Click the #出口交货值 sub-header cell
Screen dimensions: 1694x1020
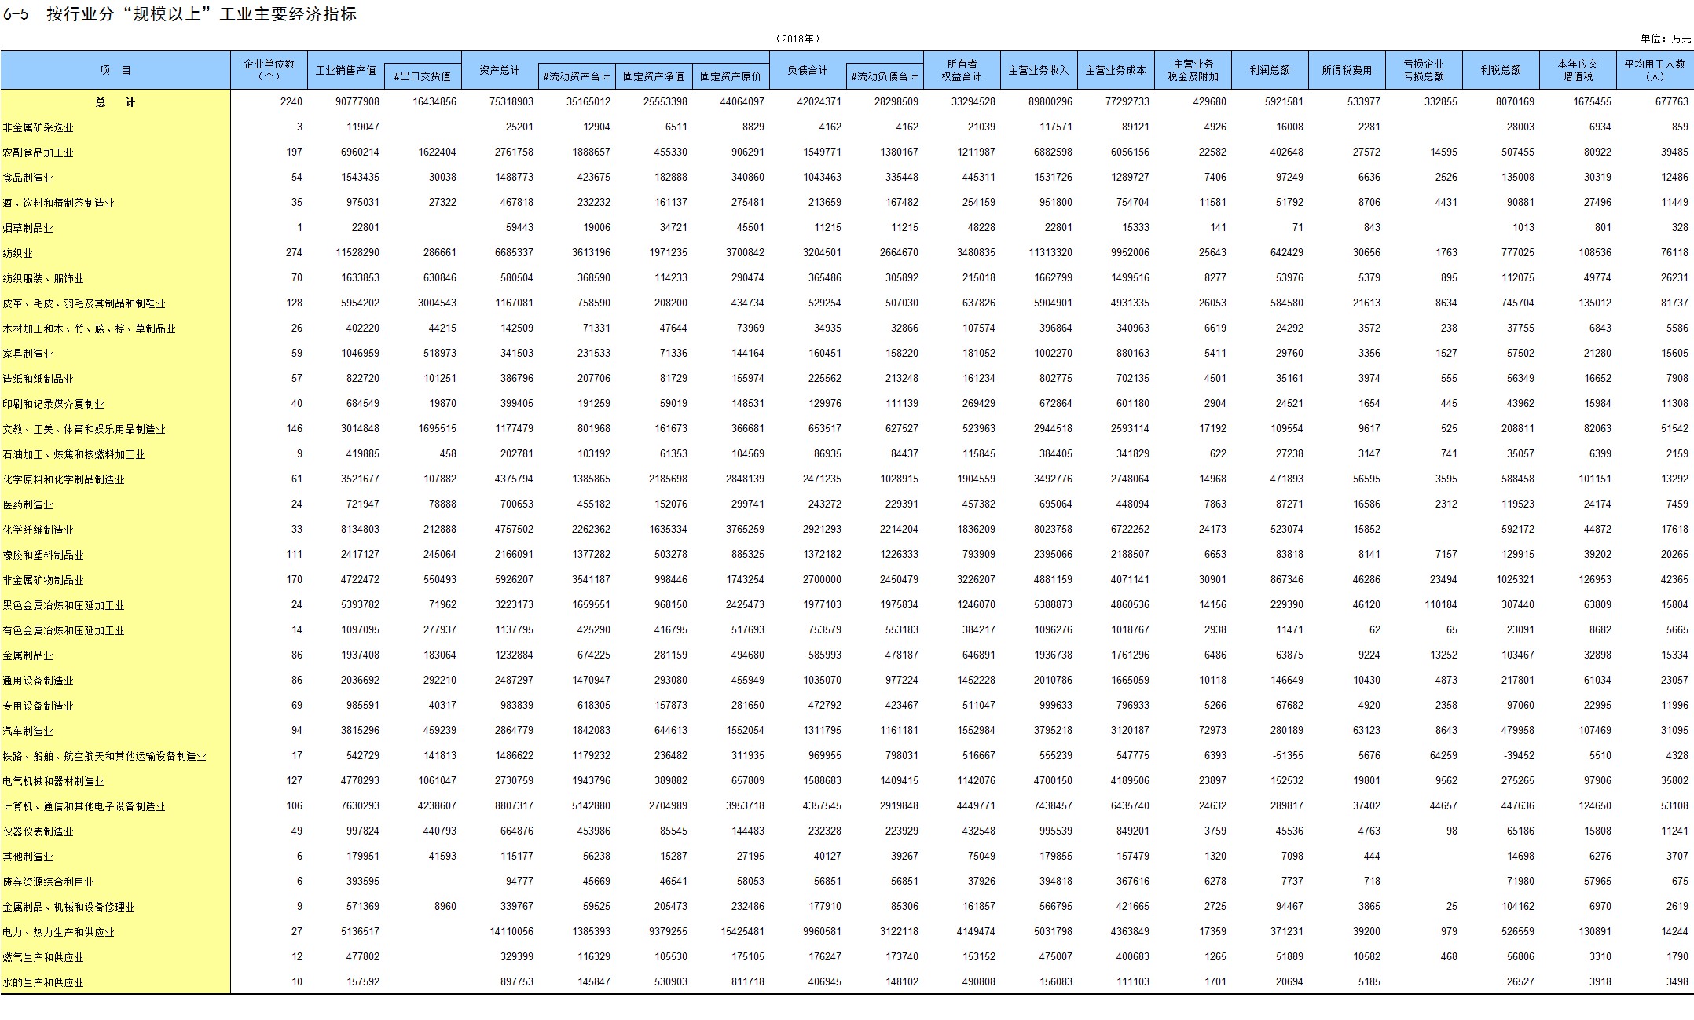[x=423, y=76]
